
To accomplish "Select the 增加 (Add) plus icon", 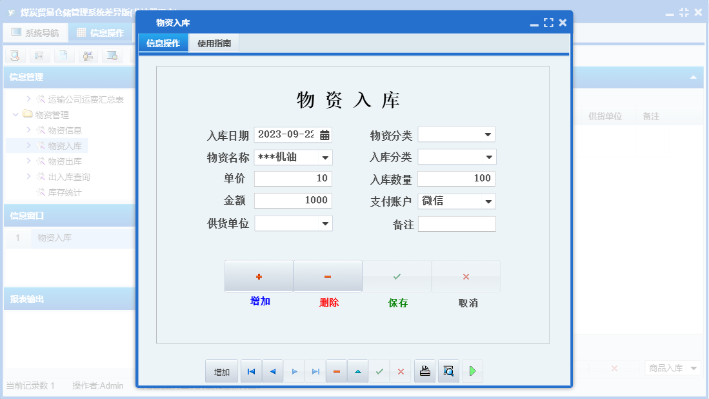I will [x=258, y=275].
